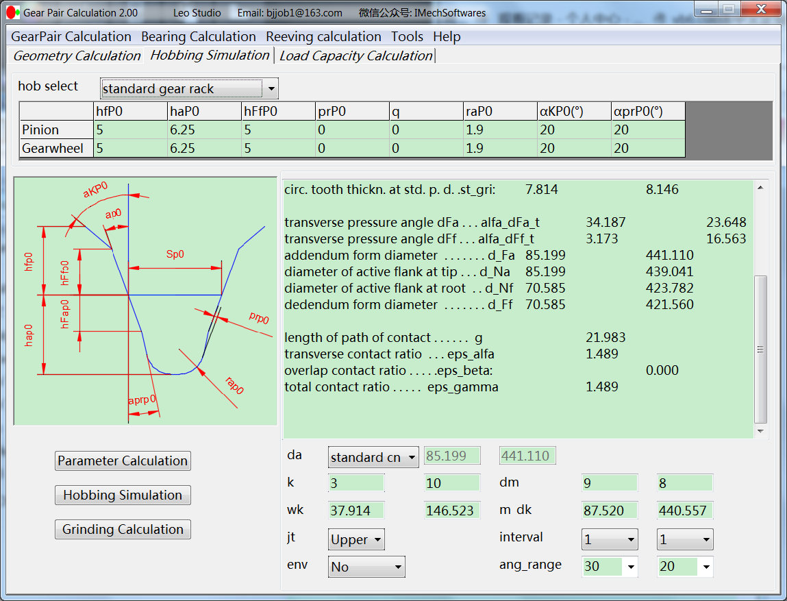Click the Gearwheel αprP0 cell

pyautogui.click(x=649, y=149)
